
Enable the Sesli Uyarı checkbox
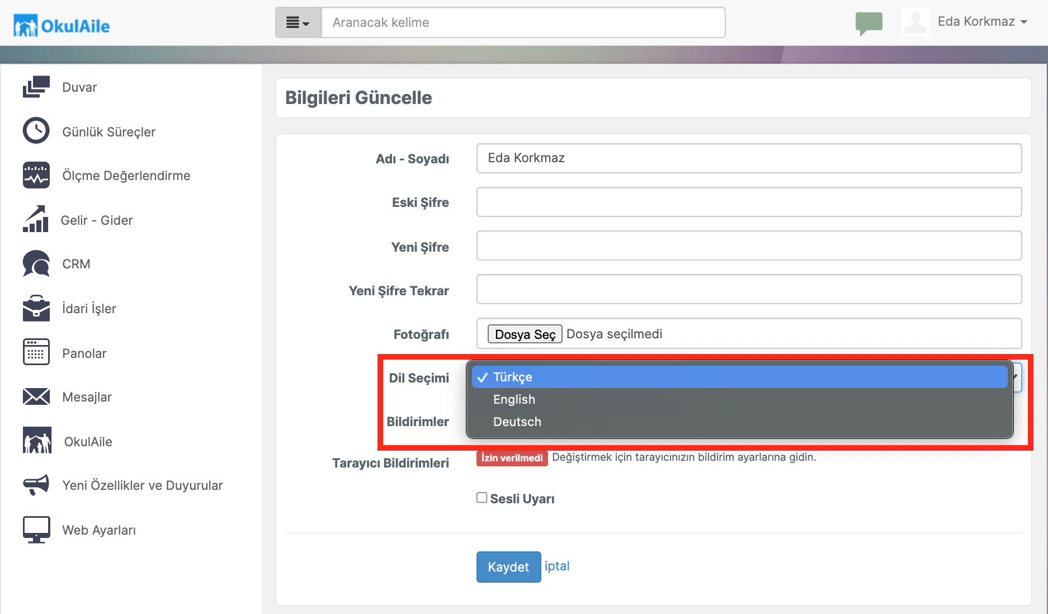click(x=481, y=498)
